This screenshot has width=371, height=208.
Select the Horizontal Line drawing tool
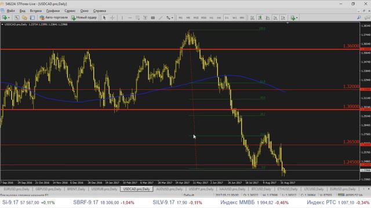coord(130,18)
